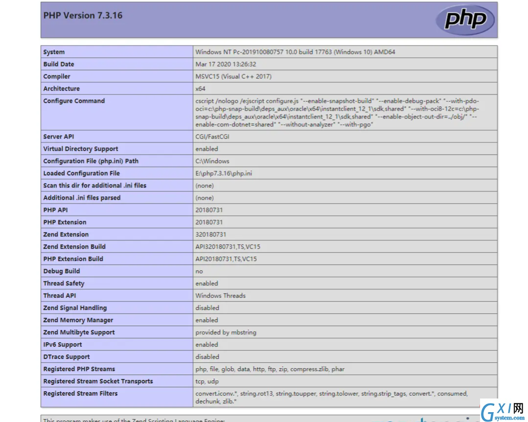Screen dimensions: 528x422
Task: Select the tcp, udp transports value
Action: [207, 381]
